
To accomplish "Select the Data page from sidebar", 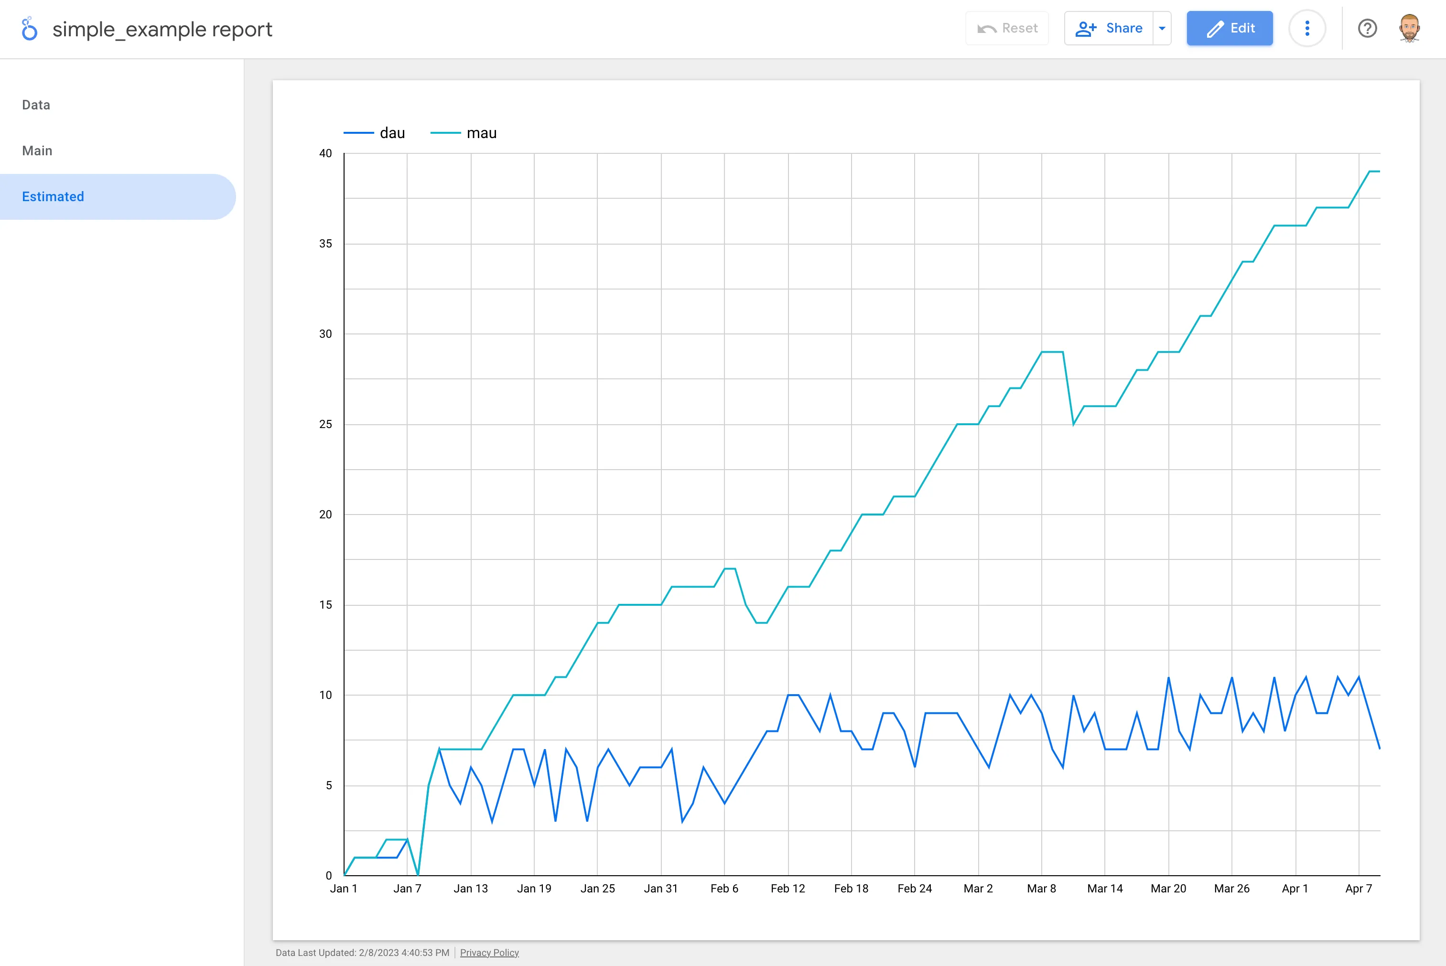I will click(x=36, y=104).
